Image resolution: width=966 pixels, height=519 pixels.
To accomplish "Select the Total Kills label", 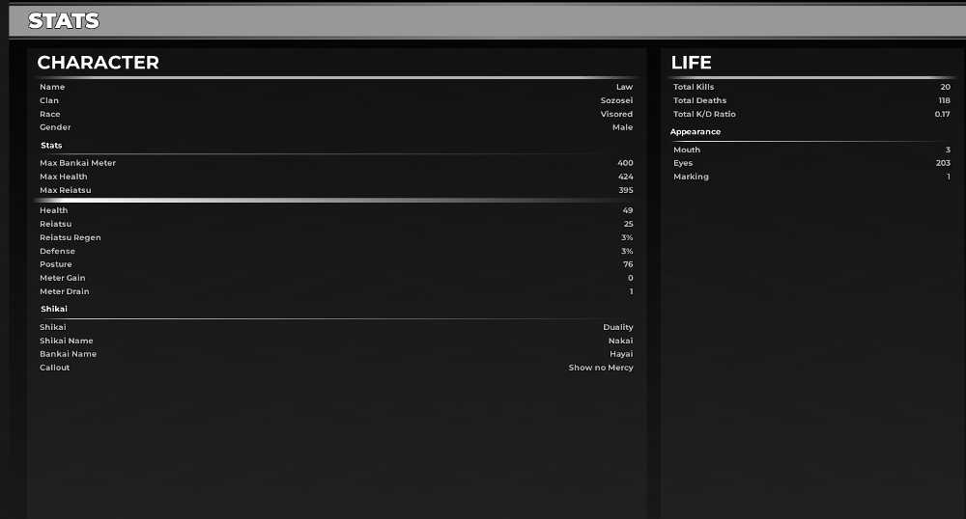I will point(694,87).
